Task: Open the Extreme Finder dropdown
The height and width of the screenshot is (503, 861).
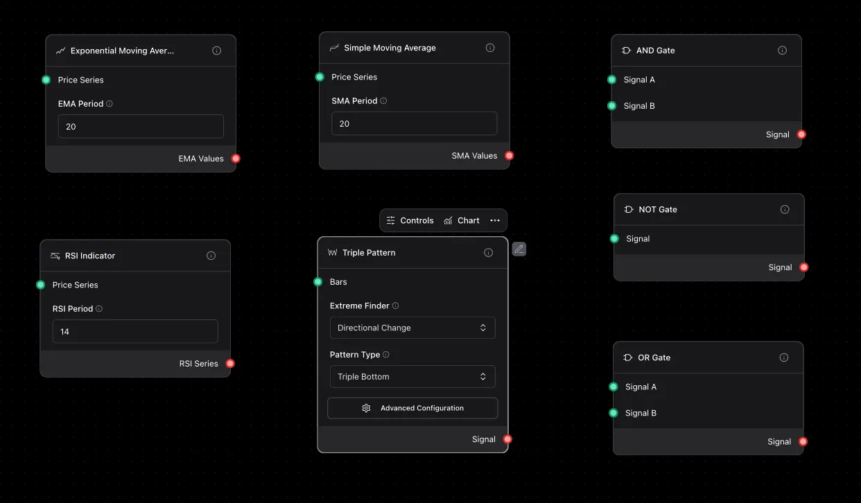Action: 412,328
